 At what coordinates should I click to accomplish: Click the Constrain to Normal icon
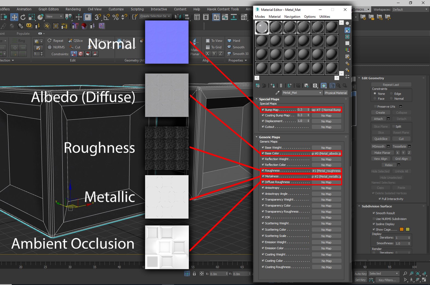coord(95,54)
